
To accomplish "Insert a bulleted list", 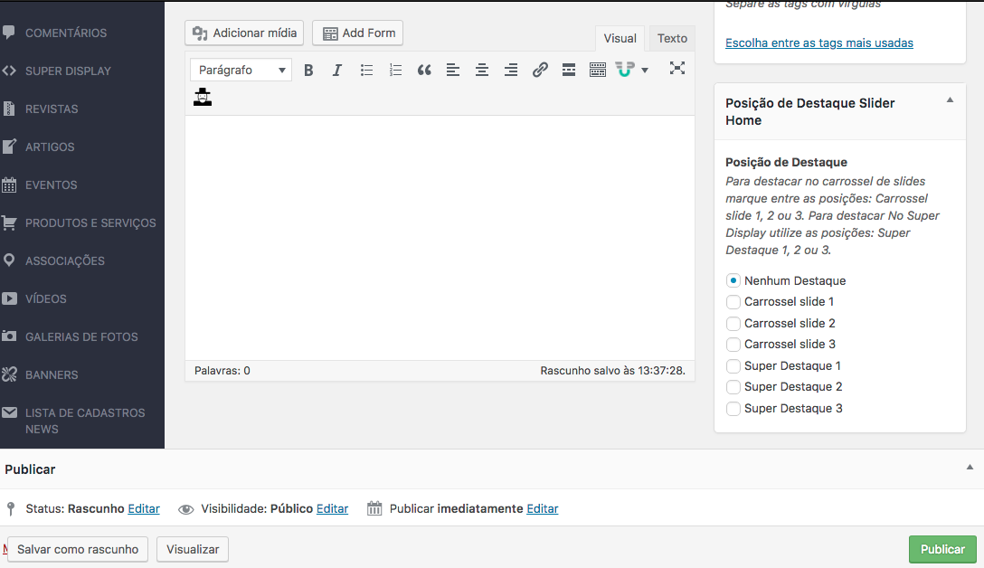I will click(x=366, y=70).
